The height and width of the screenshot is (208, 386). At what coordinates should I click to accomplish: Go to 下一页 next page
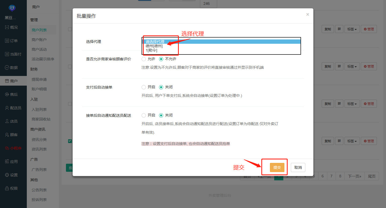click(355, 176)
